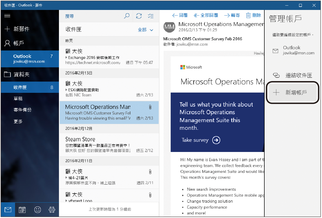Expand thread arrow of Exchange 2016 message

pos(66,58)
